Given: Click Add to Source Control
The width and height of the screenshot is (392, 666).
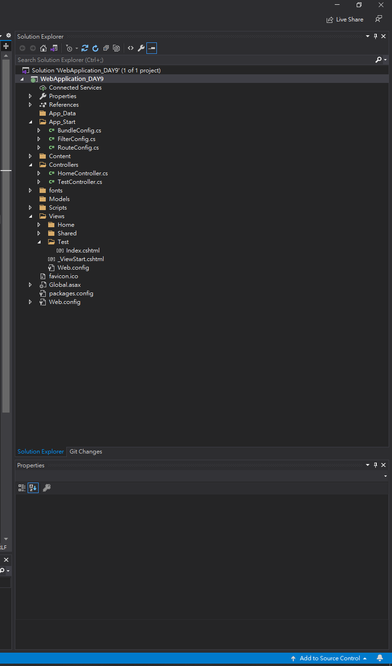Looking at the screenshot, I should (329, 658).
